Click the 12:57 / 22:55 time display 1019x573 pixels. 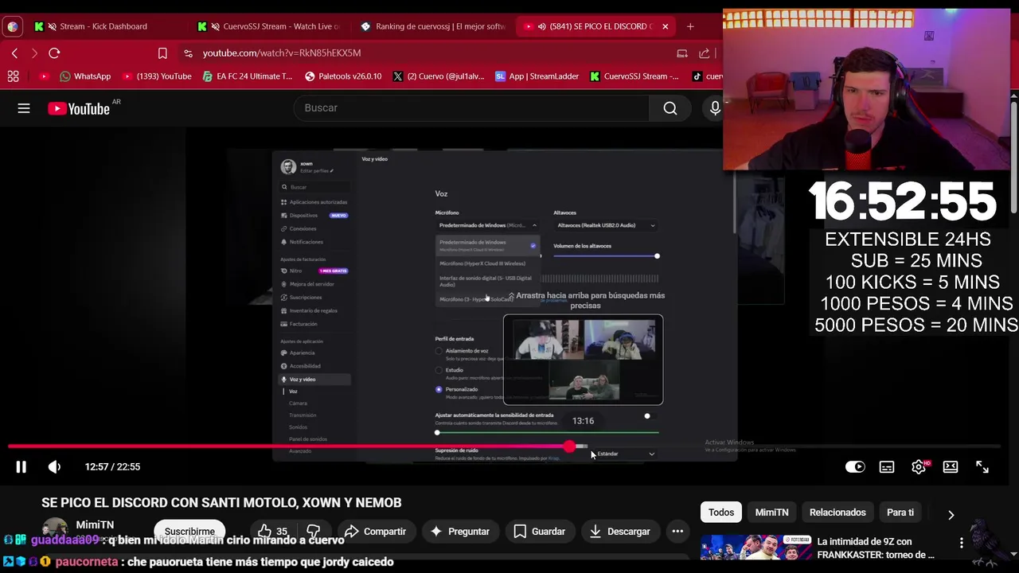[x=112, y=467]
